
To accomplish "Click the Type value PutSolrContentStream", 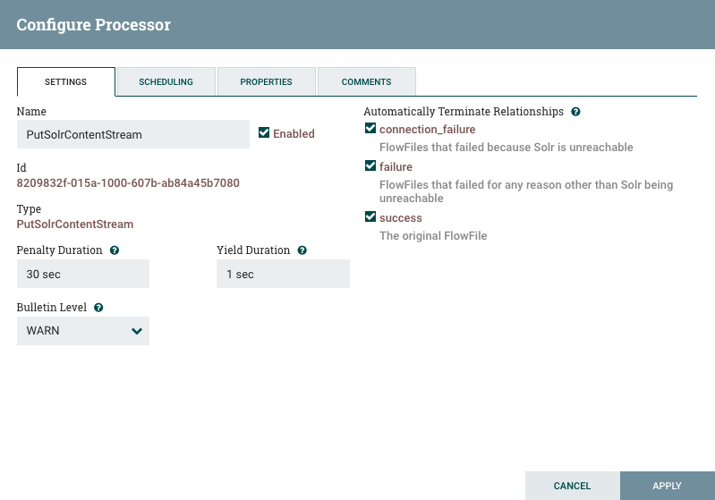I will coord(75,225).
